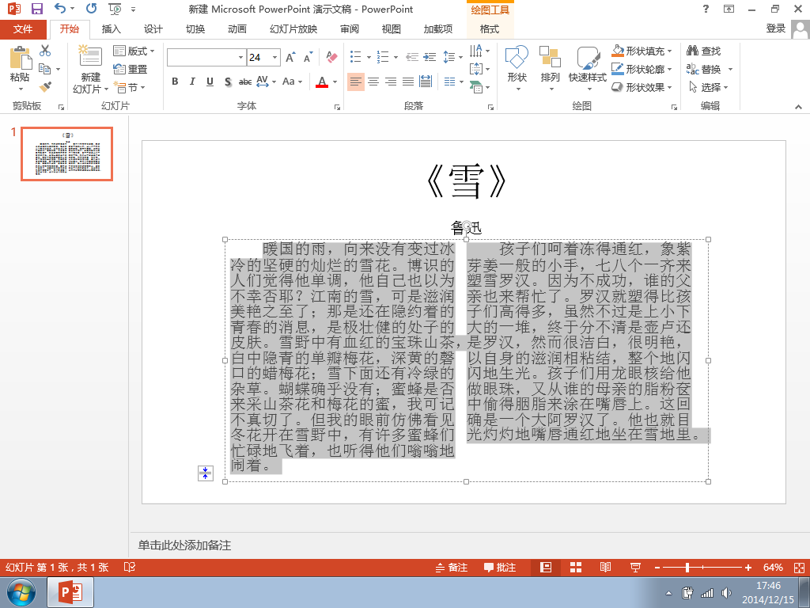Toggle Strikethrough formatting
The height and width of the screenshot is (608, 810).
(245, 82)
